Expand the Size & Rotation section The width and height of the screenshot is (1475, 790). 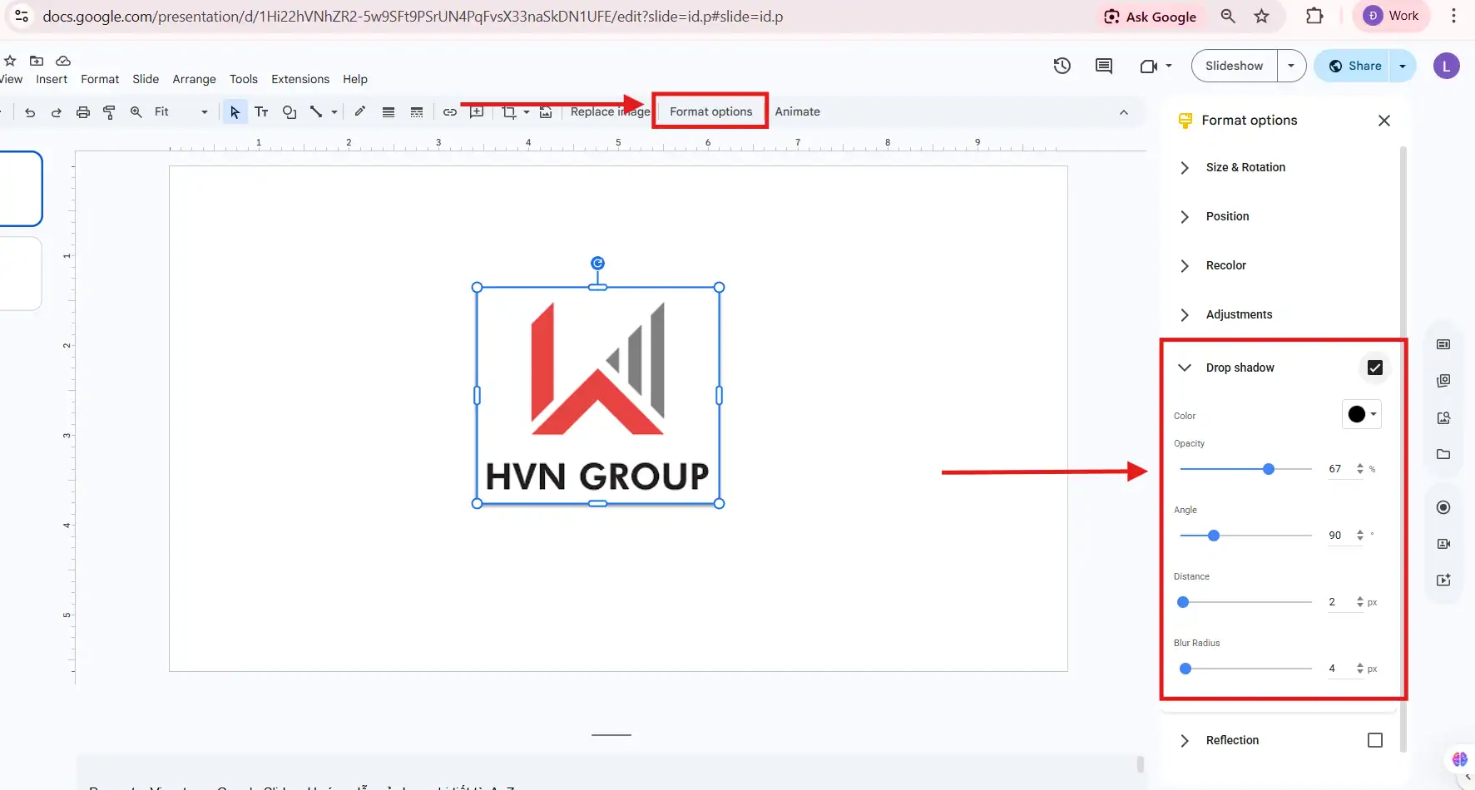click(1245, 167)
